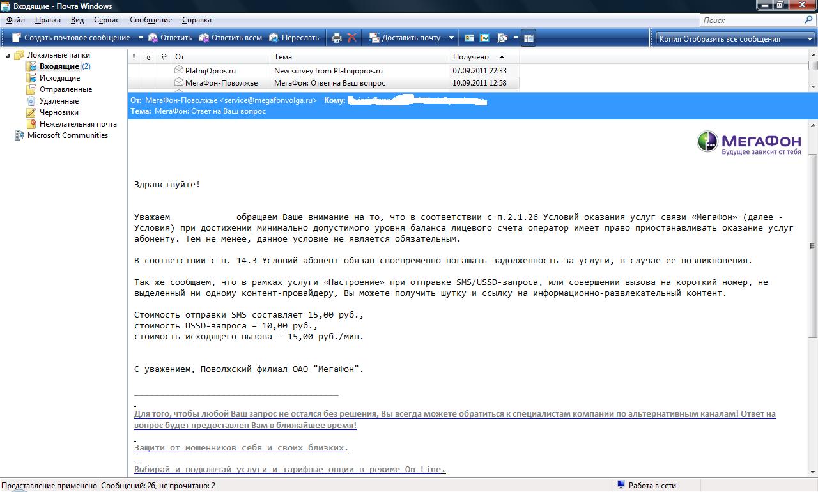
Task: Select the message from PlatnijOpros.ru
Action: pos(323,71)
